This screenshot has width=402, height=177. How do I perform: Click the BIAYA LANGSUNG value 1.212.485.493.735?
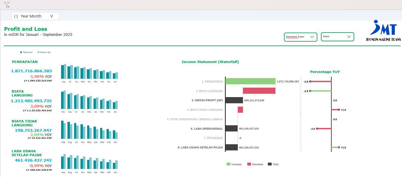point(31,101)
